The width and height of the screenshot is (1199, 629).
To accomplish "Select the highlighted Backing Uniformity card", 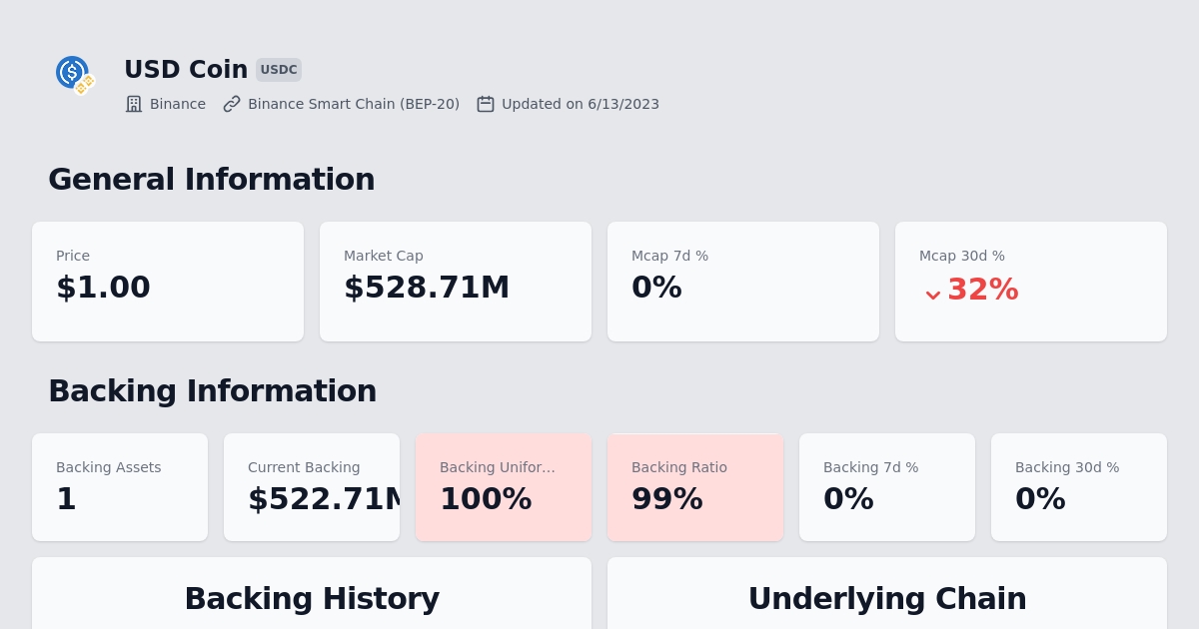I will [x=504, y=487].
